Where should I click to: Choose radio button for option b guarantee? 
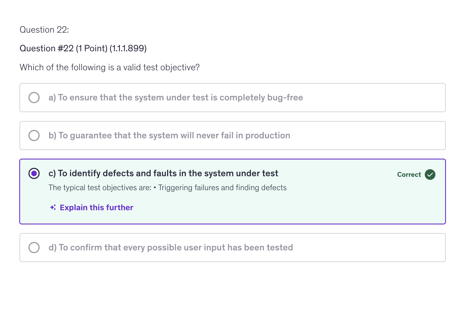(x=34, y=135)
